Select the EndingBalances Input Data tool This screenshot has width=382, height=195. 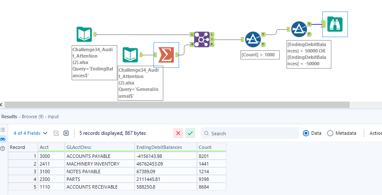click(84, 35)
